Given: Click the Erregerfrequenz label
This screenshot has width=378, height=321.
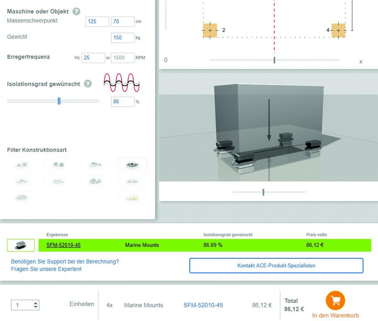Looking at the screenshot, I should point(28,57).
